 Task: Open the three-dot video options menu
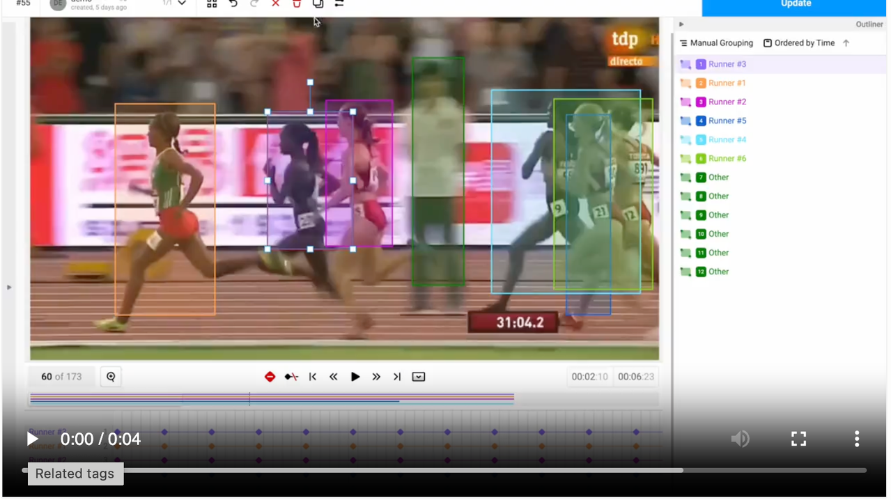pyautogui.click(x=857, y=439)
